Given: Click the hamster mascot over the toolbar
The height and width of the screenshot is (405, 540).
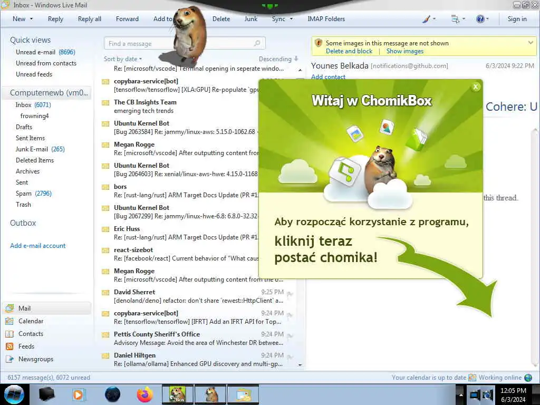Looking at the screenshot, I should (189, 36).
